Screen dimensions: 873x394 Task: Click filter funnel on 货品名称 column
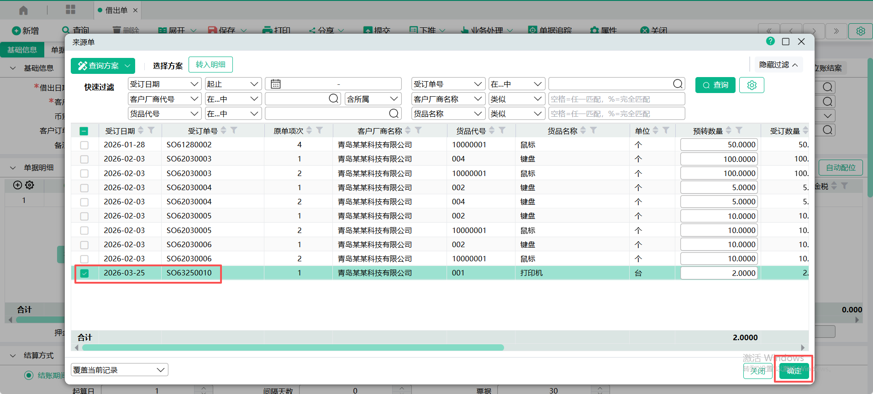point(593,130)
